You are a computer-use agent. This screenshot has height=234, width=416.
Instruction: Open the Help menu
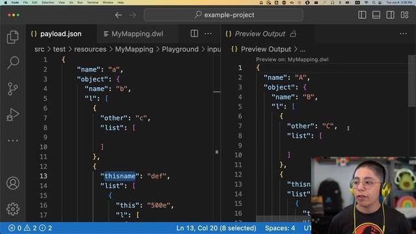120,3
